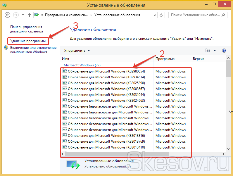
Task: Click the Back navigation arrow
Action: point(8,15)
